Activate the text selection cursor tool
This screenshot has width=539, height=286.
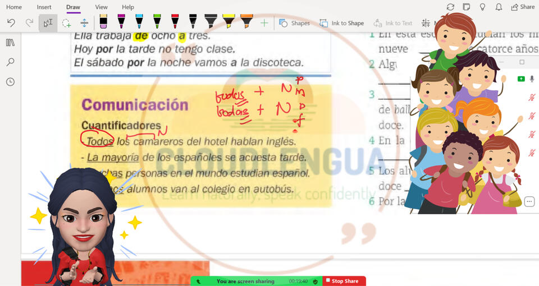tap(48, 23)
